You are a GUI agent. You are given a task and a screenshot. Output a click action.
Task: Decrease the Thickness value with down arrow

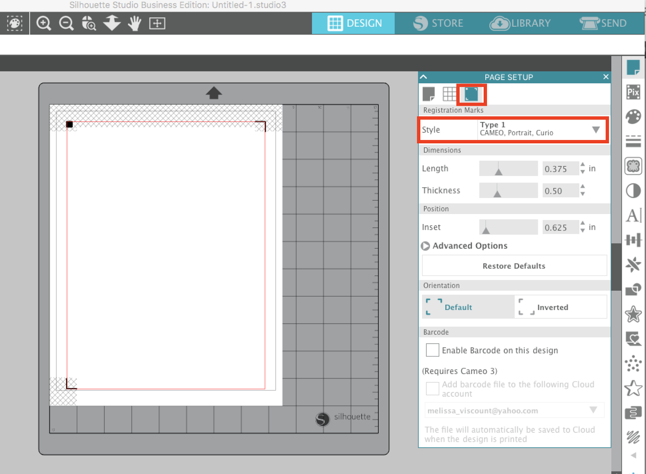(582, 194)
